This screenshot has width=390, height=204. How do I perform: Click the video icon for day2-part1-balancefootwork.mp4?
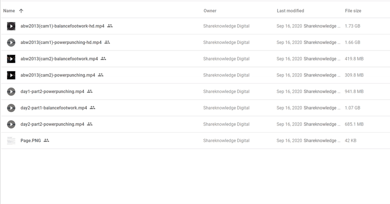(x=11, y=108)
